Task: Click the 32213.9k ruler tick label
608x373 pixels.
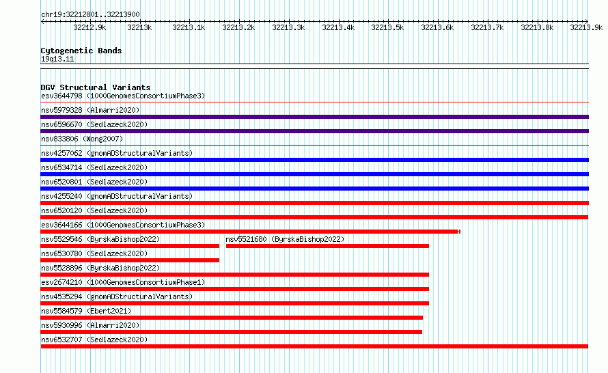Action: (586, 27)
